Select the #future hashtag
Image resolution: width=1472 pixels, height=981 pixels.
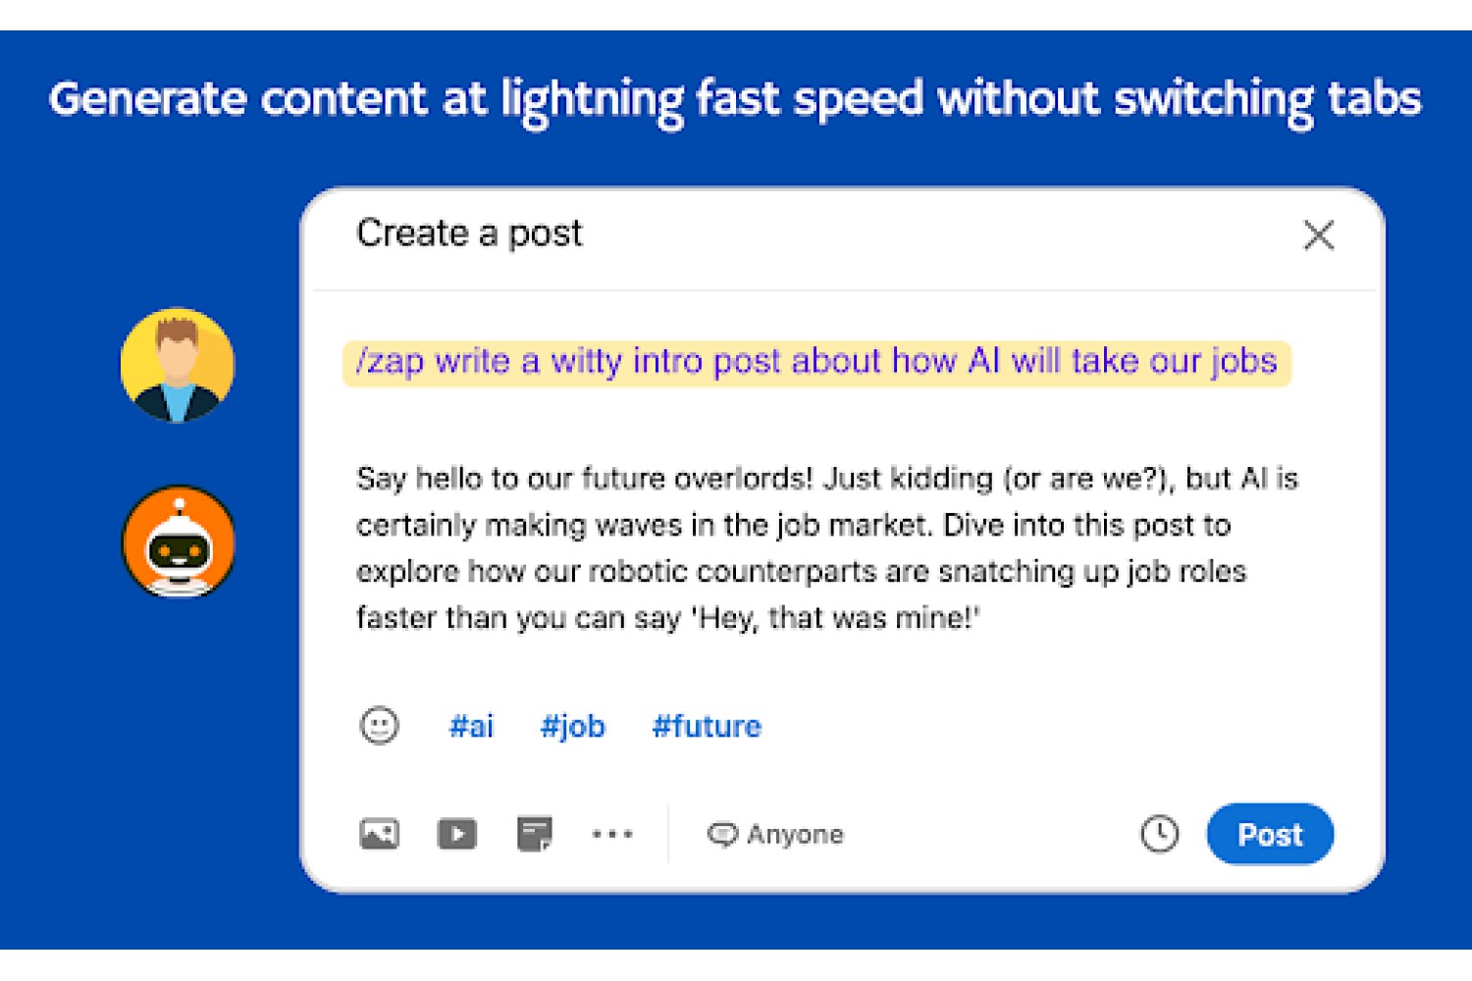(707, 726)
